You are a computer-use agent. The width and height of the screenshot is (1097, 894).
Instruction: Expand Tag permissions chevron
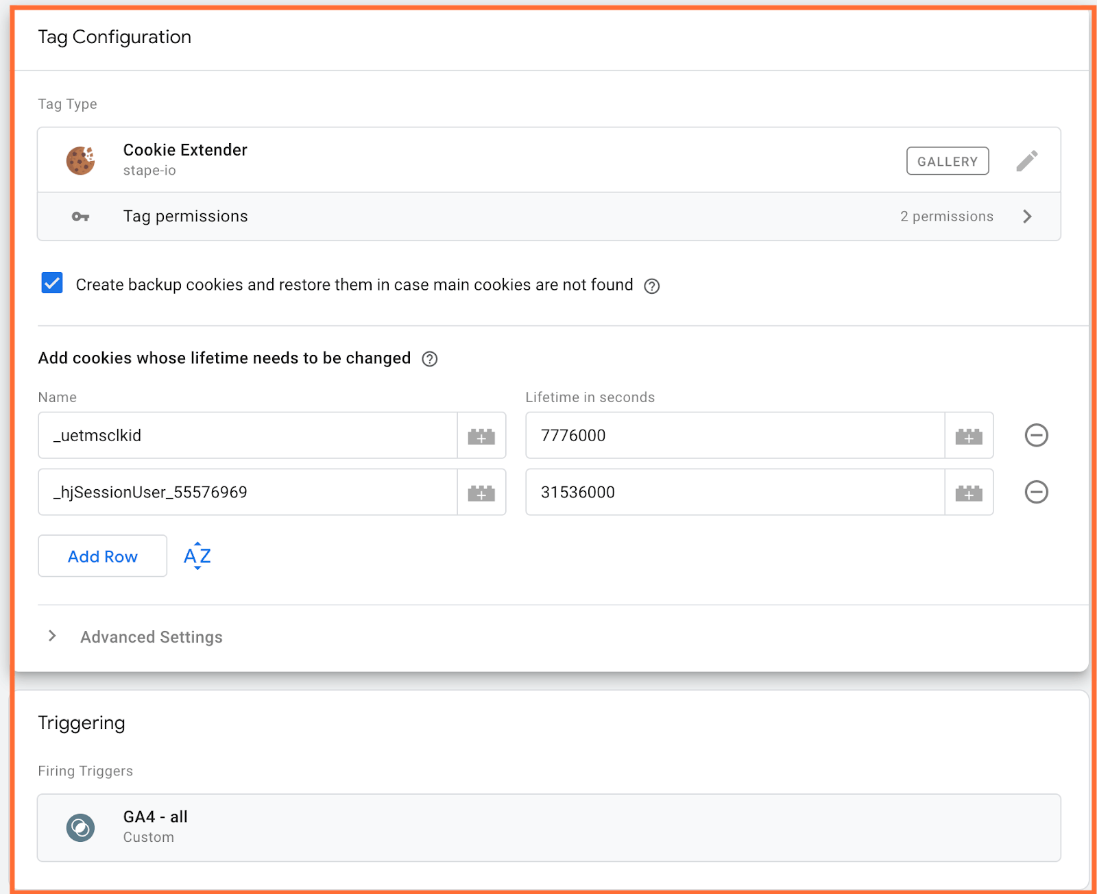(1027, 216)
